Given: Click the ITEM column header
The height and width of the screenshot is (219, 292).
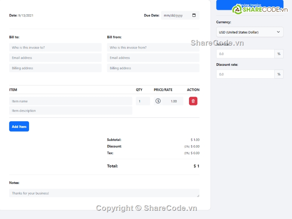Looking at the screenshot, I should (13, 90).
